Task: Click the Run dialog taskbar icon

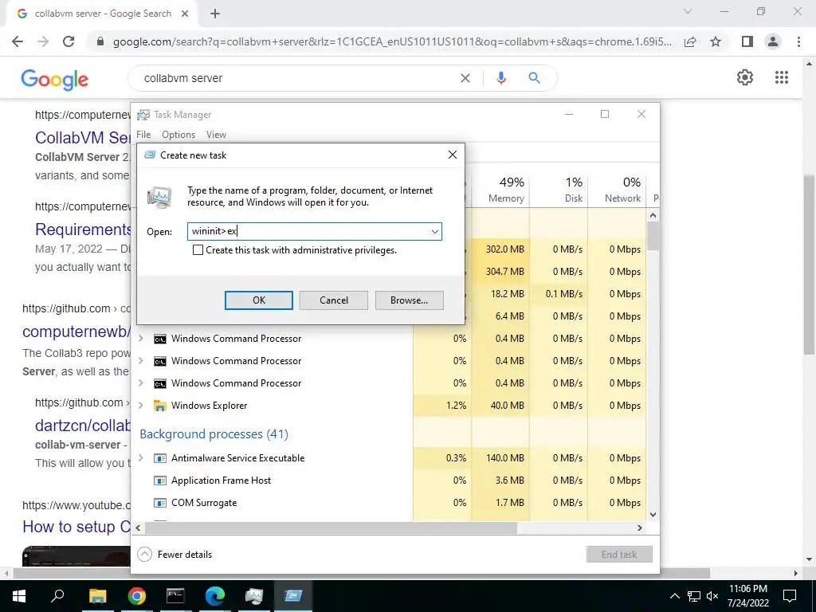Action: 293,596
